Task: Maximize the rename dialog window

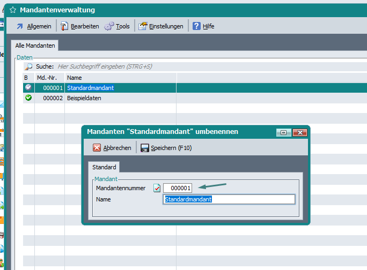Action: pos(283,132)
